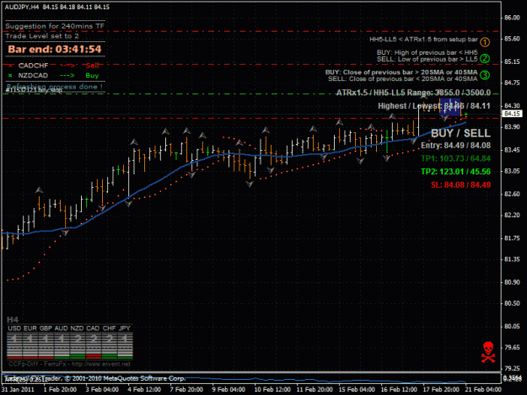Click the 85.60 price axis label

point(512,39)
